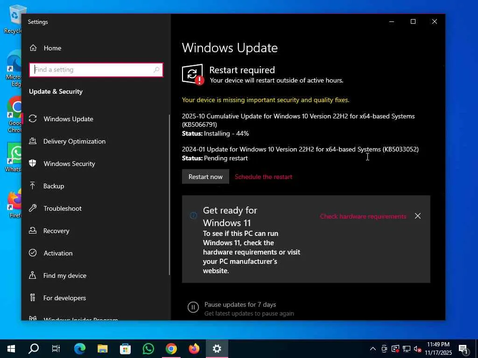Open Task View from taskbar
478x358 pixels.
click(x=56, y=349)
